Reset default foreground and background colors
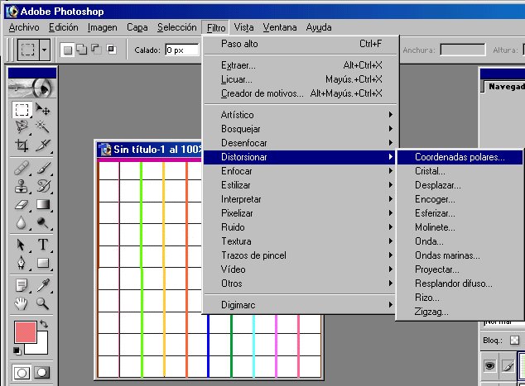Screen dimensions: 525x386 (17, 350)
